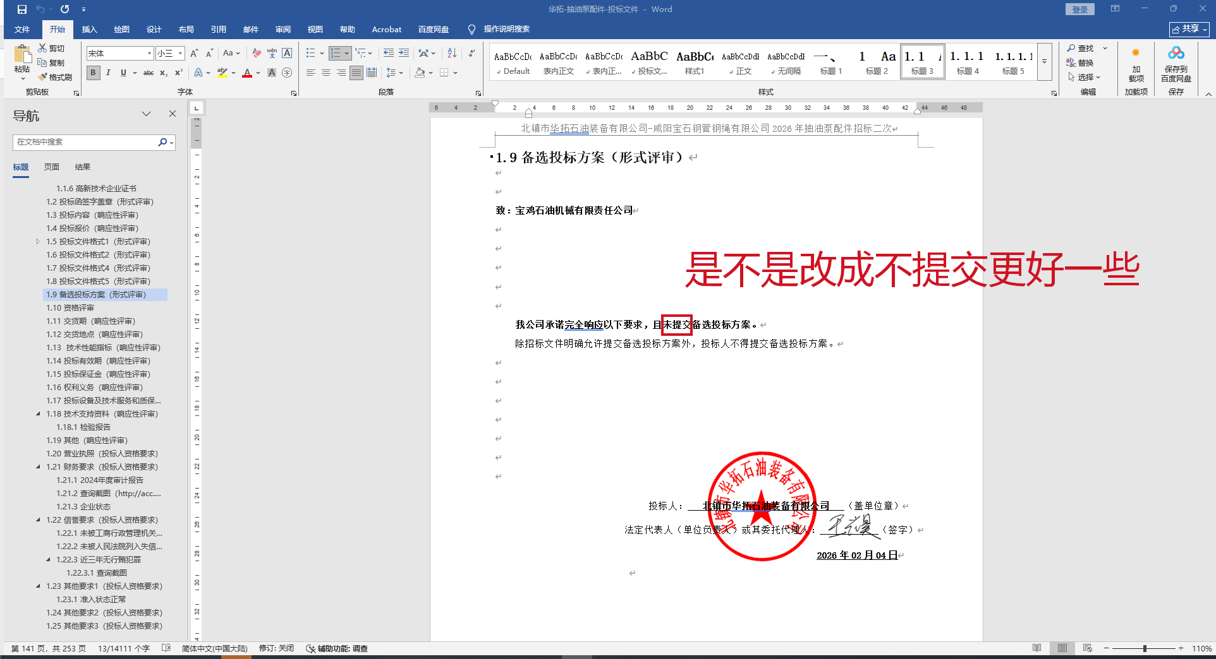Image resolution: width=1216 pixels, height=659 pixels.
Task: Apply character shading with the gray A icon
Action: click(272, 73)
